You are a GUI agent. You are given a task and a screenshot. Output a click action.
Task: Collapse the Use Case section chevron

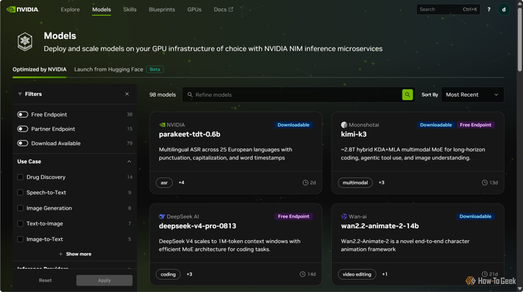point(129,162)
